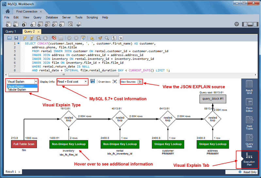Toggle the plan Overview eye icon
261x178 pixels.
tap(115, 82)
